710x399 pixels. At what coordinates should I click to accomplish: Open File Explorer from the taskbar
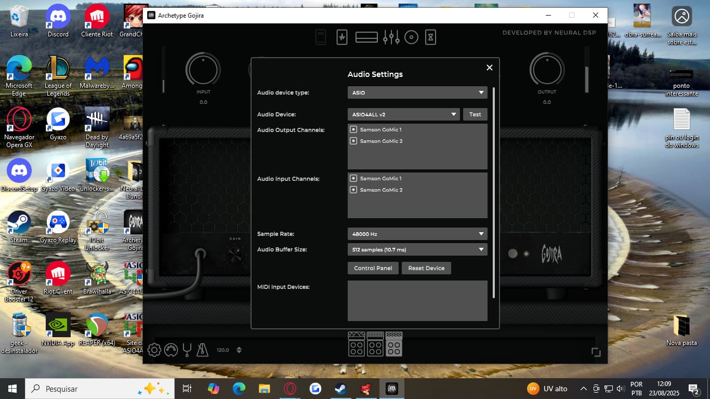265,389
